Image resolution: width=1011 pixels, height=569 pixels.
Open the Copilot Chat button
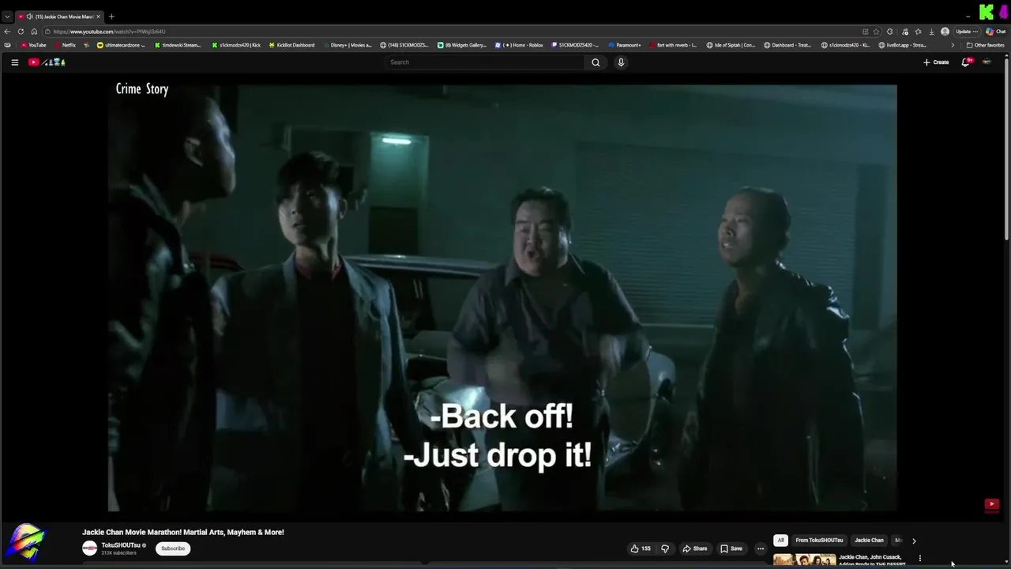995,32
